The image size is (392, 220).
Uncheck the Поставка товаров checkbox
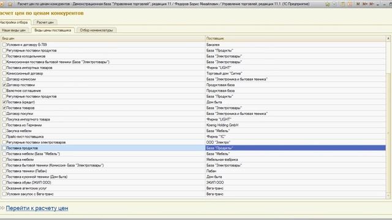click(4, 108)
